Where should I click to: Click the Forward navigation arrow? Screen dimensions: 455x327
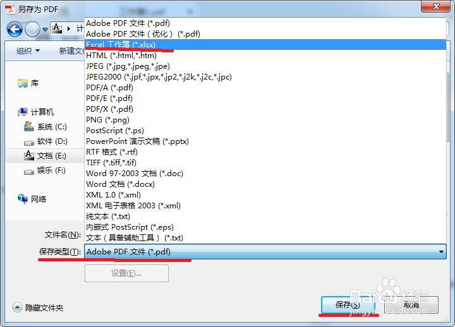pyautogui.click(x=32, y=29)
